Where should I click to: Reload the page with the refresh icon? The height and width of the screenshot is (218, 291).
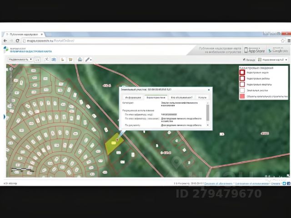(17, 40)
